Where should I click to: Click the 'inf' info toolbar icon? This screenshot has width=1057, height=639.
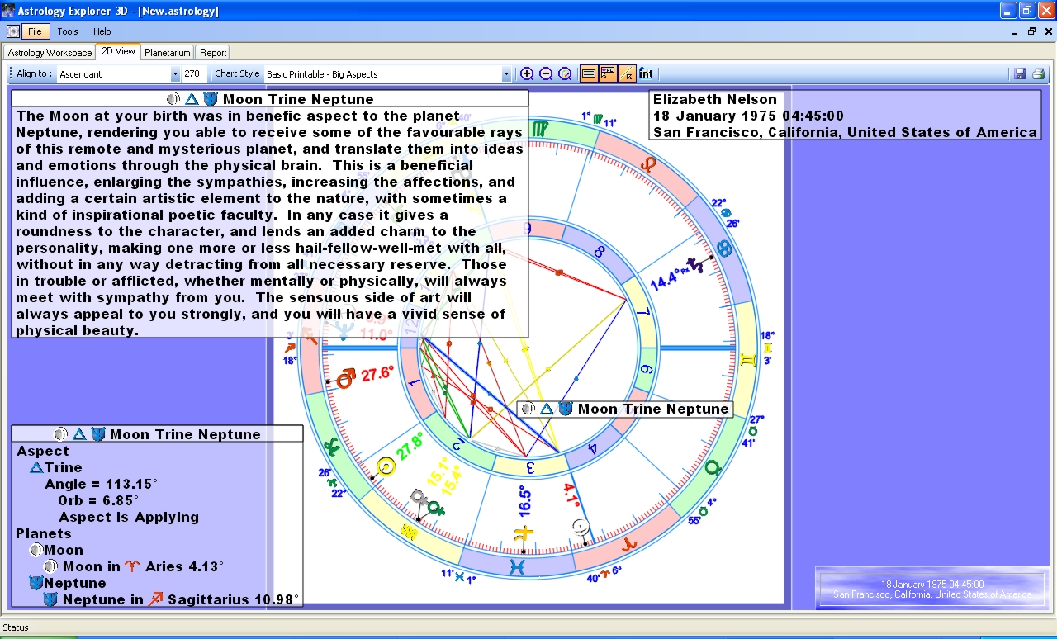[646, 73]
